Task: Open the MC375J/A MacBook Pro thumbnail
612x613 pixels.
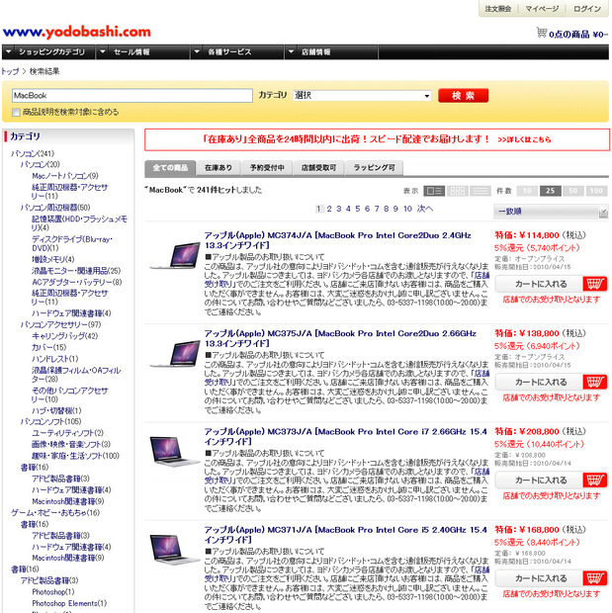Action: coord(175,353)
